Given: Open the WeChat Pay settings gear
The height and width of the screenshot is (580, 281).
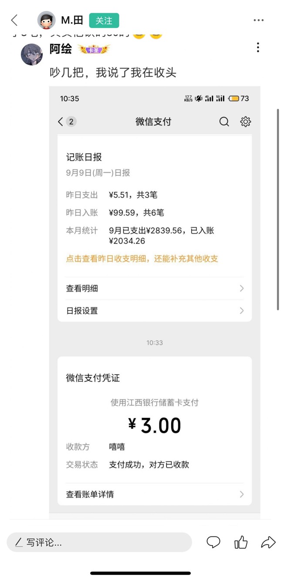Looking at the screenshot, I should coord(246,122).
